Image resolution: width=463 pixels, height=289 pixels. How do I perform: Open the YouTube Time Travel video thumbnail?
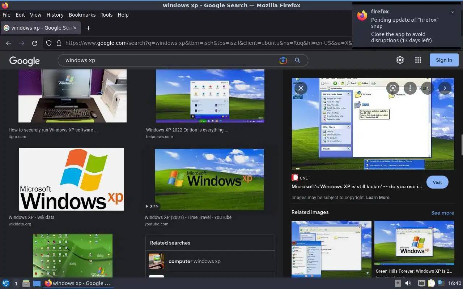pos(209,179)
